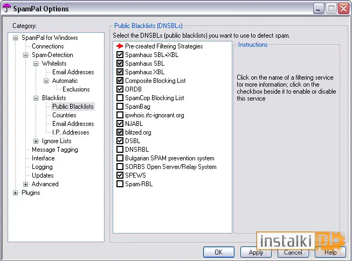Screen dimensions: 352x261
Task: Click the Whitelists tree label
Action: (x=54, y=64)
